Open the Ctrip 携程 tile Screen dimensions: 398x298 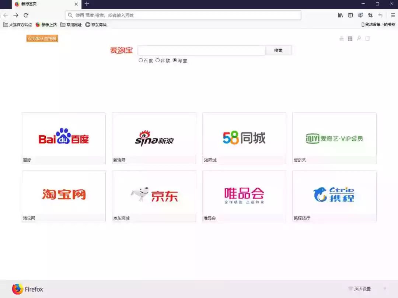[x=335, y=196]
